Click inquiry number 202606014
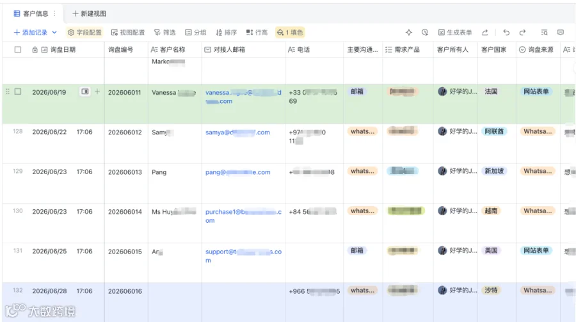Image resolution: width=576 pixels, height=322 pixels. [x=125, y=212]
